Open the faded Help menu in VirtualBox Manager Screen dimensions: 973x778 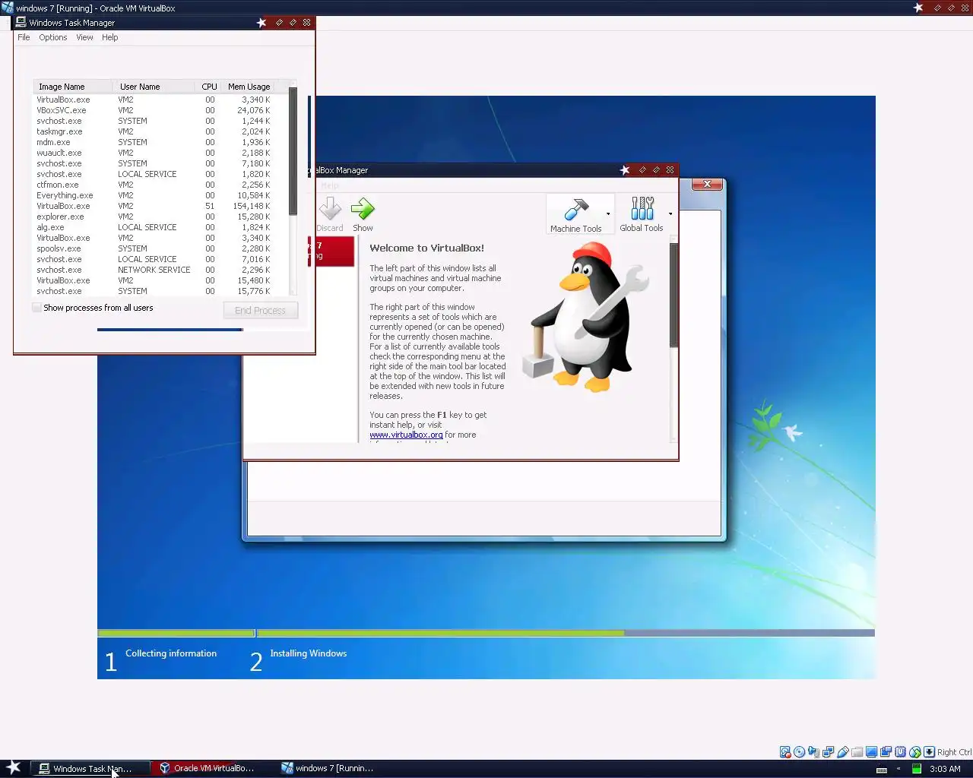[x=329, y=185]
